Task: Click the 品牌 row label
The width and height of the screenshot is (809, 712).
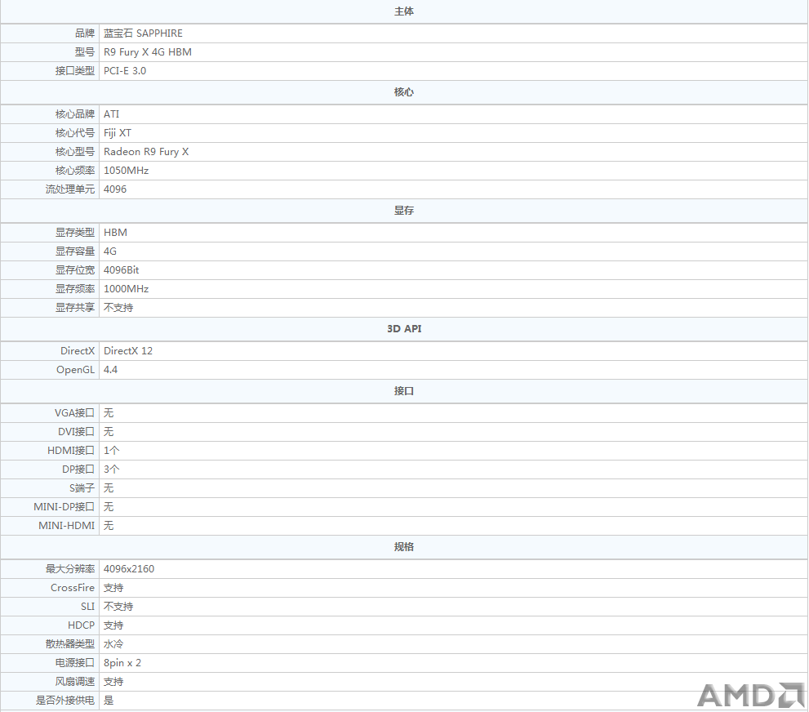Action: point(85,33)
